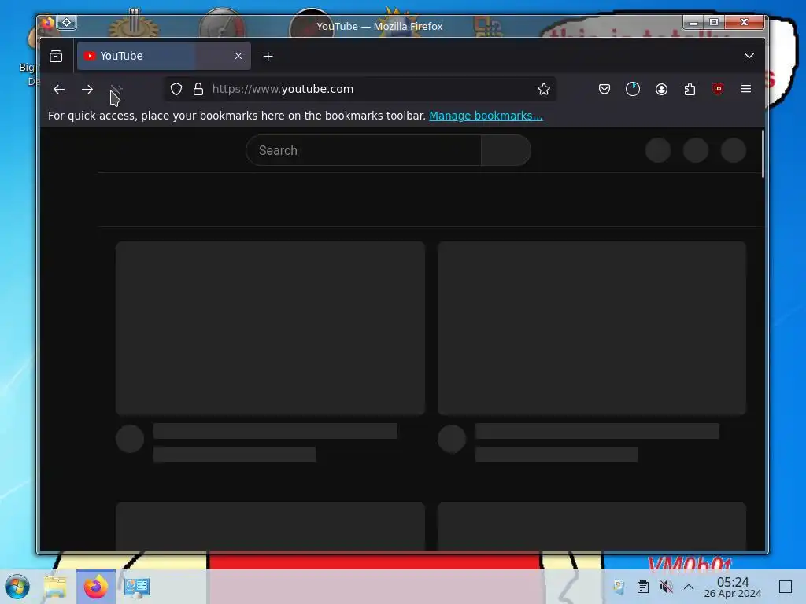Open a new tab with plus
806x604 pixels.
click(x=268, y=57)
